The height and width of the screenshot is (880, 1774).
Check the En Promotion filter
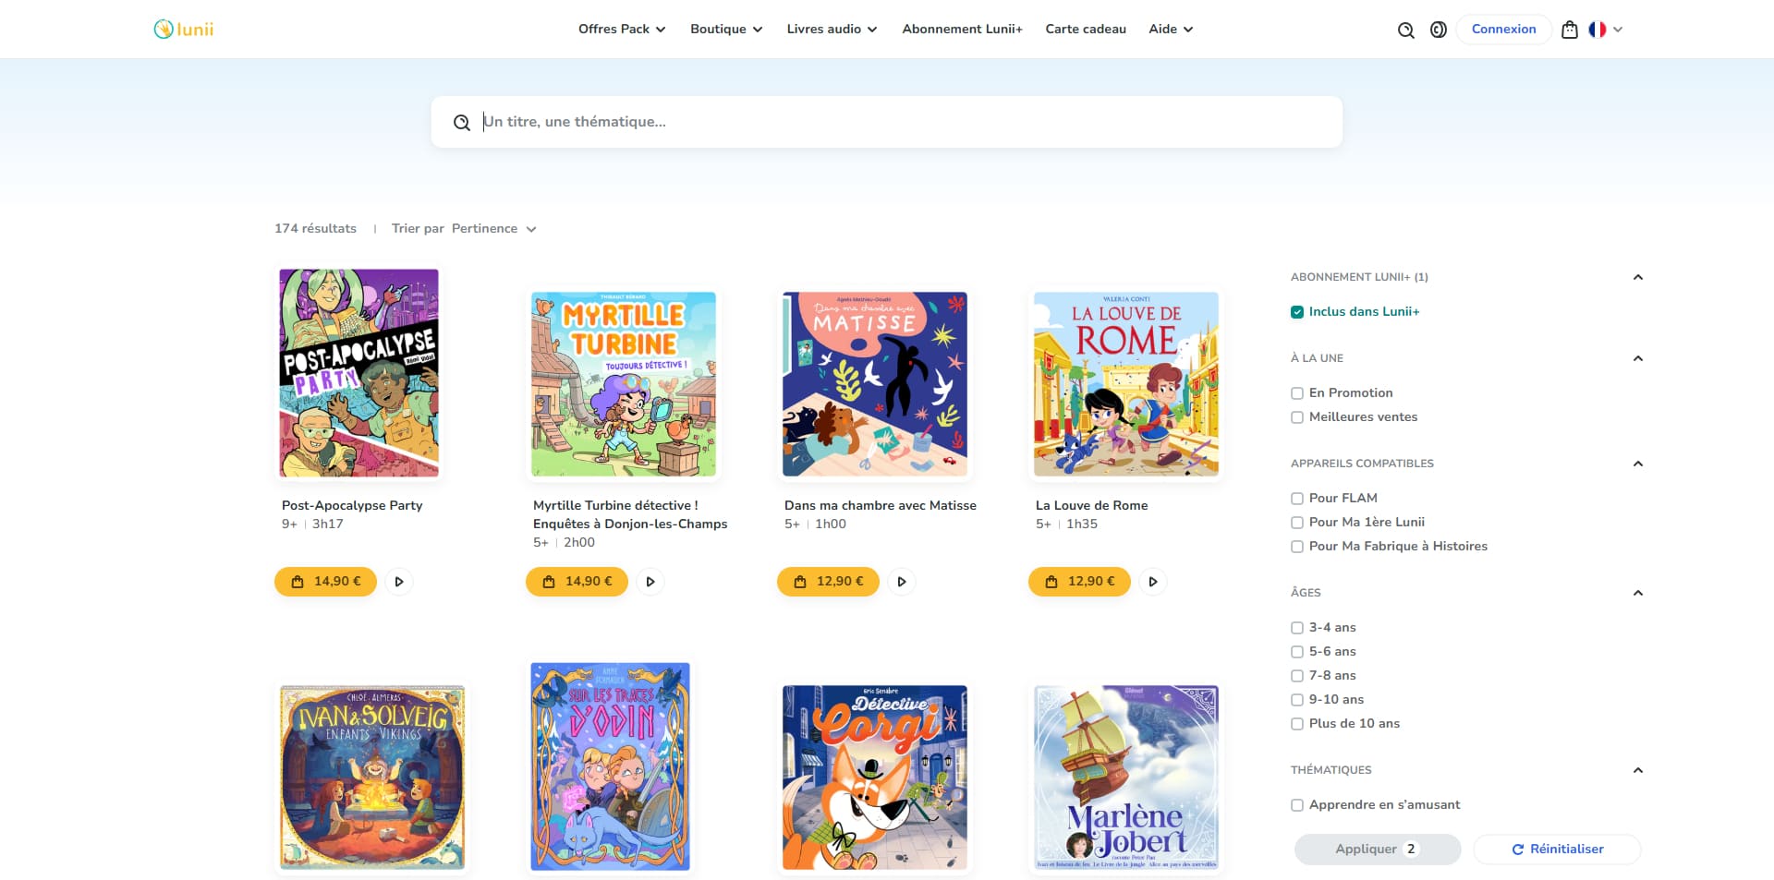point(1297,393)
